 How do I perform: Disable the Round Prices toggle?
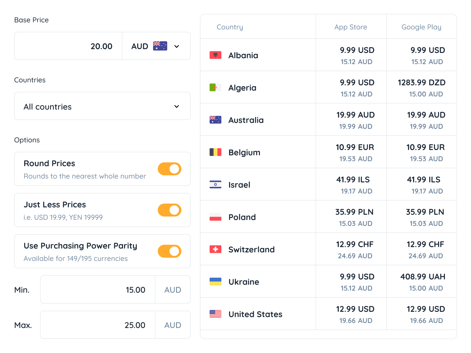[x=170, y=169]
